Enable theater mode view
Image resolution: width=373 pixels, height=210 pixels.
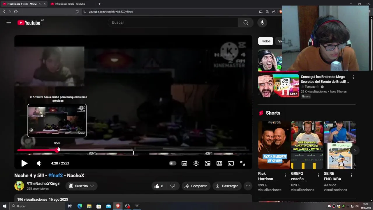pyautogui.click(x=219, y=163)
